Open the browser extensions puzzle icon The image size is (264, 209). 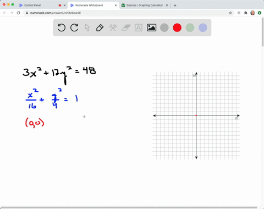246,13
